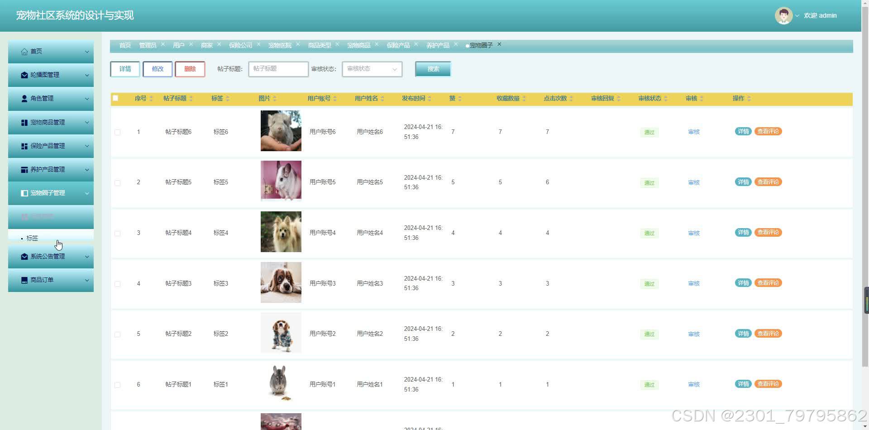Switch to the 首页 tab
The height and width of the screenshot is (430, 869).
[125, 45]
